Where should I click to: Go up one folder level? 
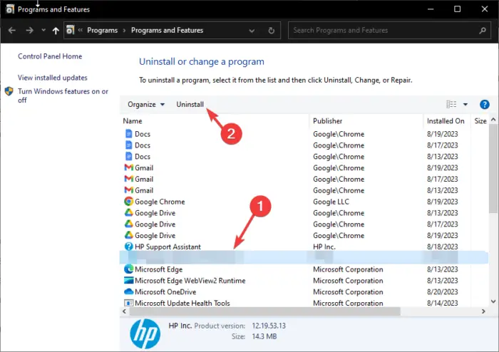click(56, 31)
